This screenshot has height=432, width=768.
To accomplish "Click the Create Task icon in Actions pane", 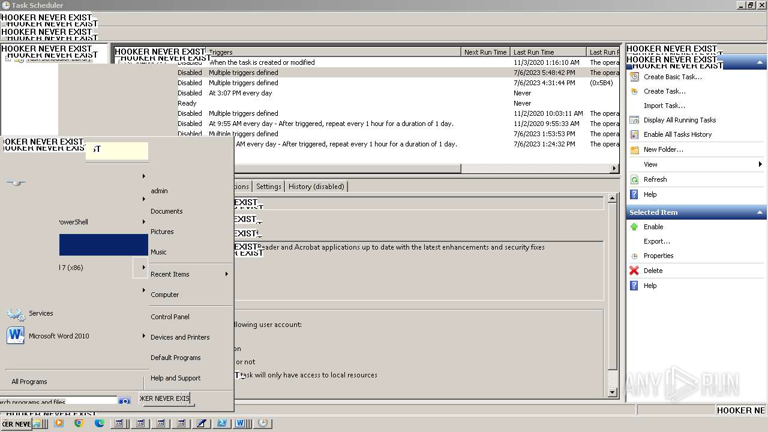I will pos(634,91).
